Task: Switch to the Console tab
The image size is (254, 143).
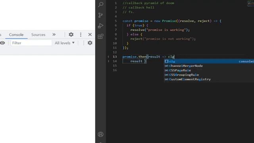Action: (x=16, y=35)
